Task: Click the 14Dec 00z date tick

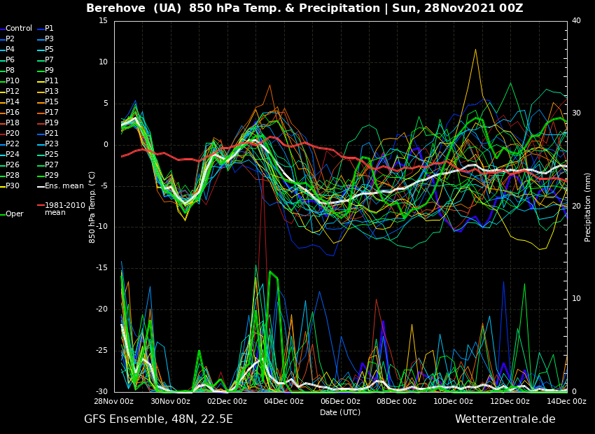Action: click(566, 402)
